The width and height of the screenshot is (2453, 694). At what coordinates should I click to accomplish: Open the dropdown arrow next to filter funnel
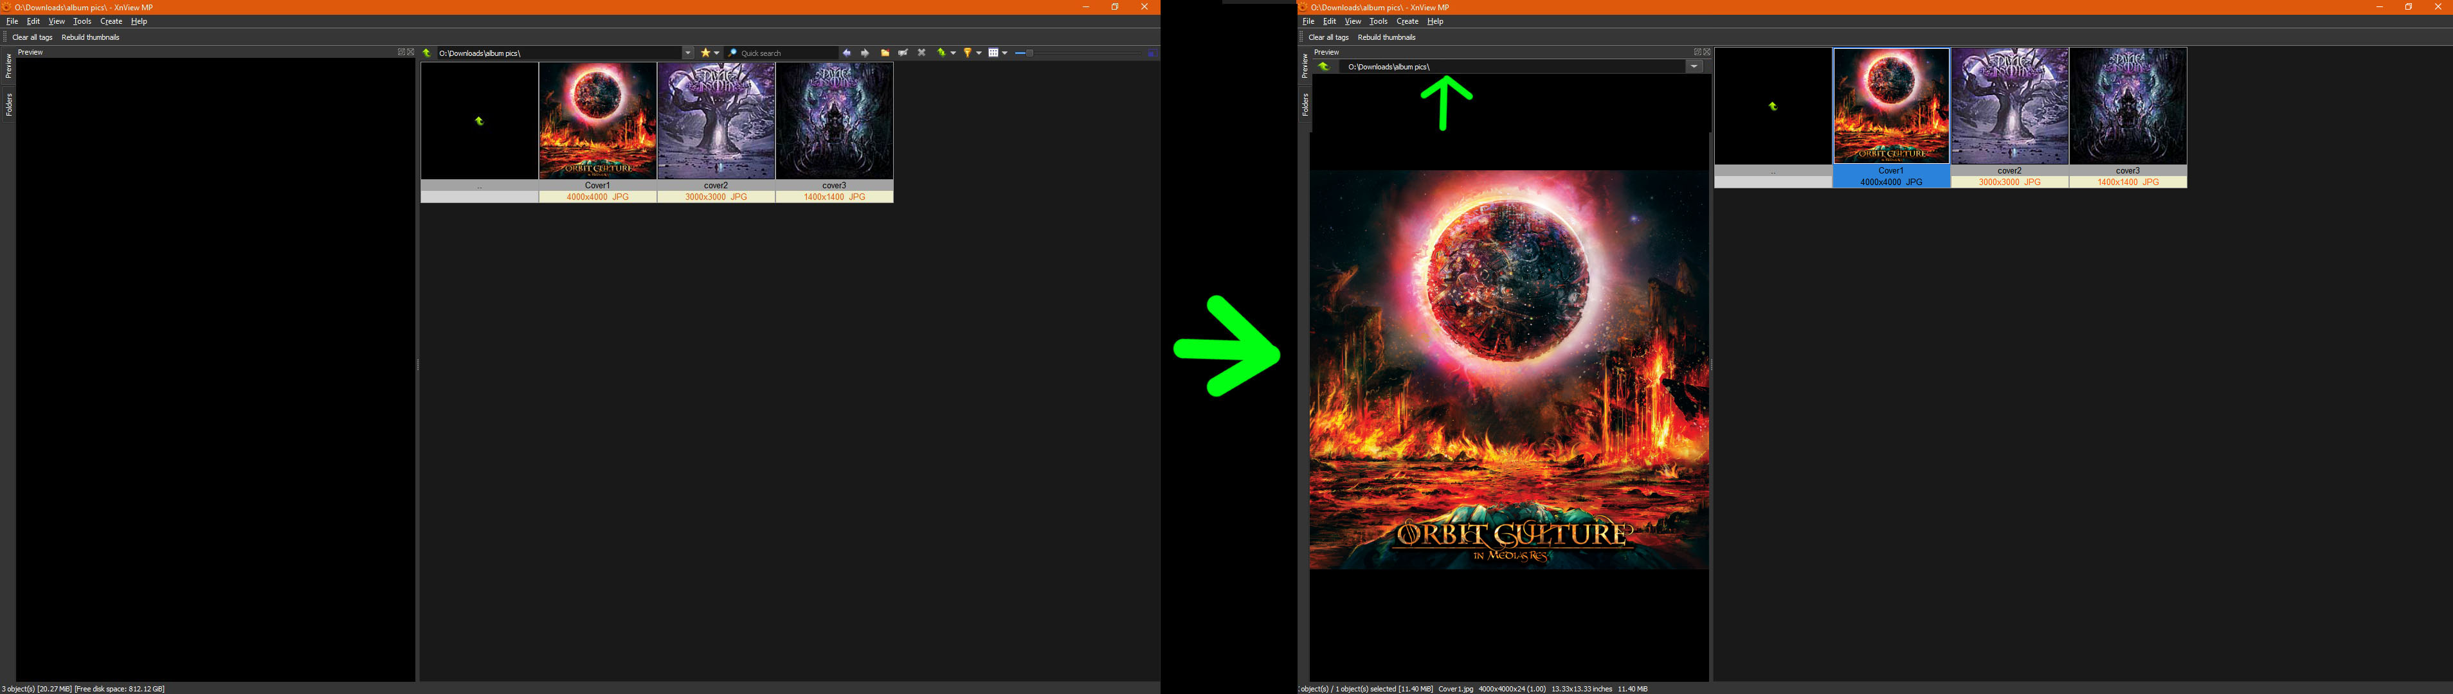(x=979, y=53)
